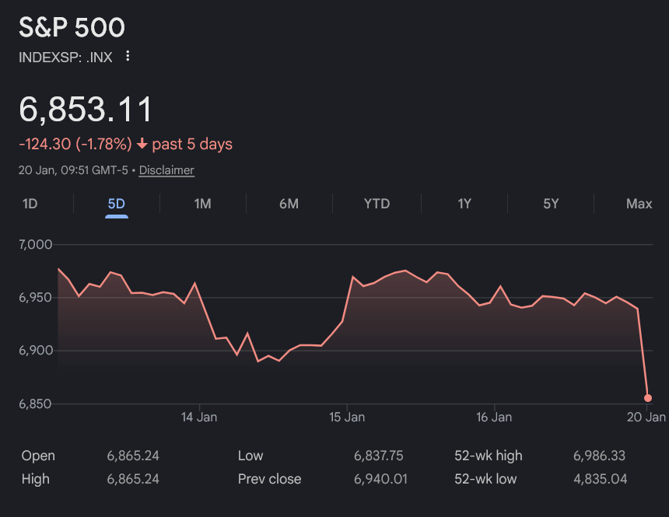
Task: Click the latest data point dot on chart
Action: tap(648, 398)
